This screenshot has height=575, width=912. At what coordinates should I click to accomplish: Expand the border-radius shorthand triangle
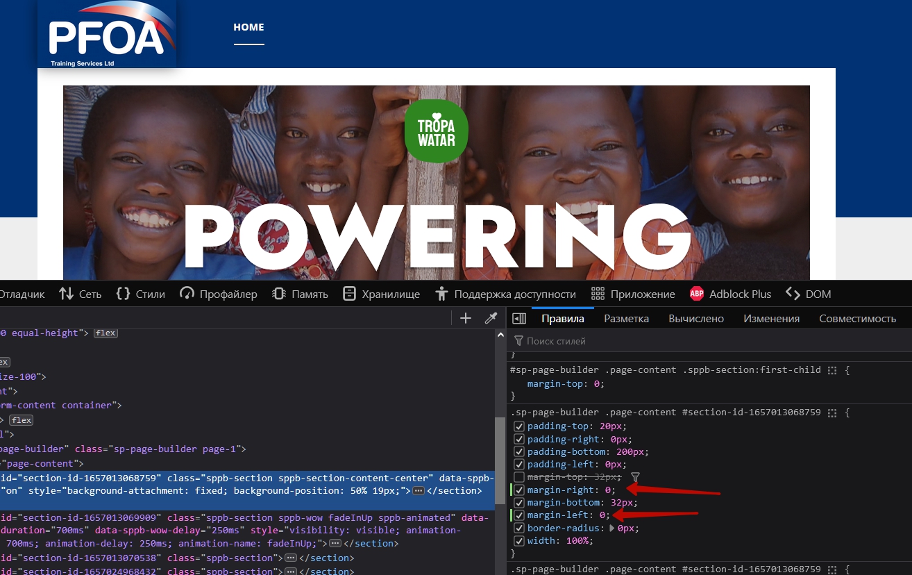pyautogui.click(x=612, y=528)
